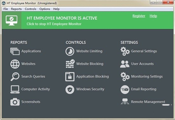Open Website Limiting clock icon
Image resolution: width=175 pixels, height=120 pixels.
[x=70, y=51]
